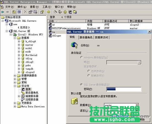The width and height of the screenshot is (152, 124).
Task: Switch to the 服务器角色 tab
Action: click(86, 37)
